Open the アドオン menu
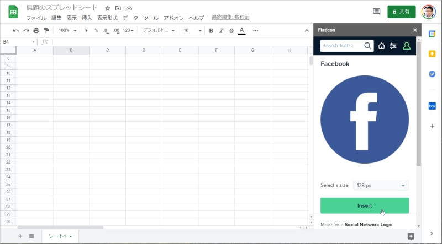Image resolution: width=442 pixels, height=244 pixels. (x=173, y=18)
